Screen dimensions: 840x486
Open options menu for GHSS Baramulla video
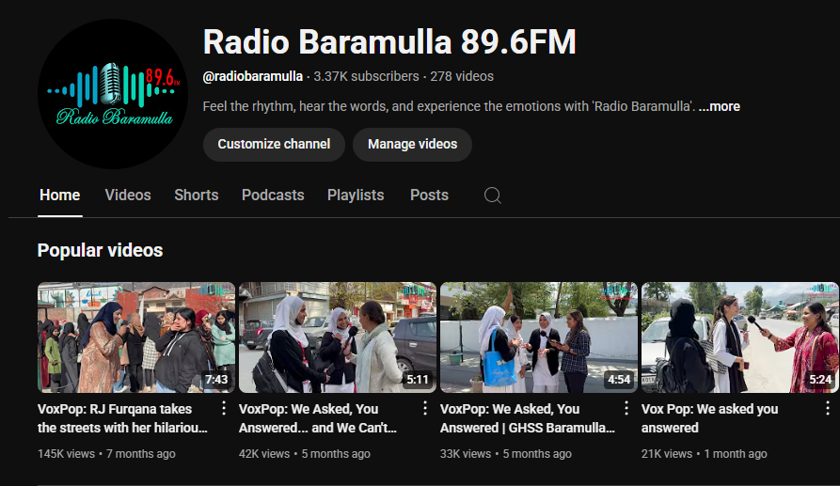click(626, 409)
